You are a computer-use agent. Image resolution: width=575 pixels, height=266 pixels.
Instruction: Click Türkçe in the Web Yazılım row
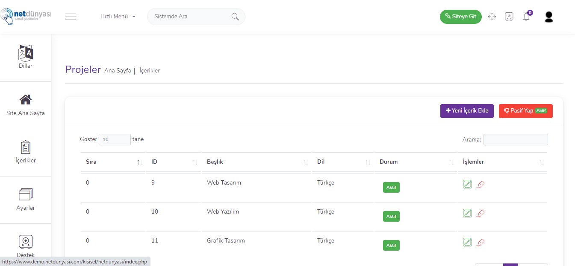click(326, 211)
